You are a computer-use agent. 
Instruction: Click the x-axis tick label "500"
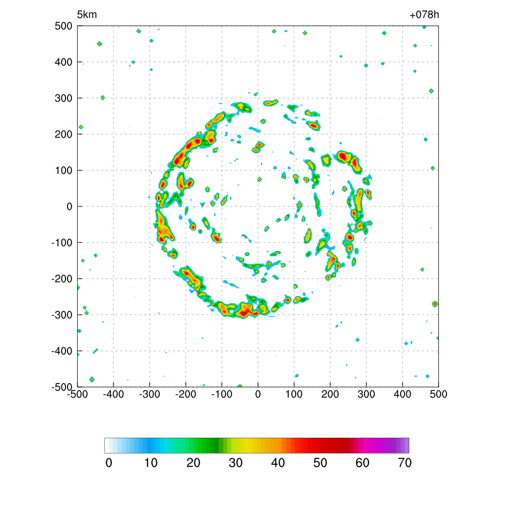tap(439, 394)
